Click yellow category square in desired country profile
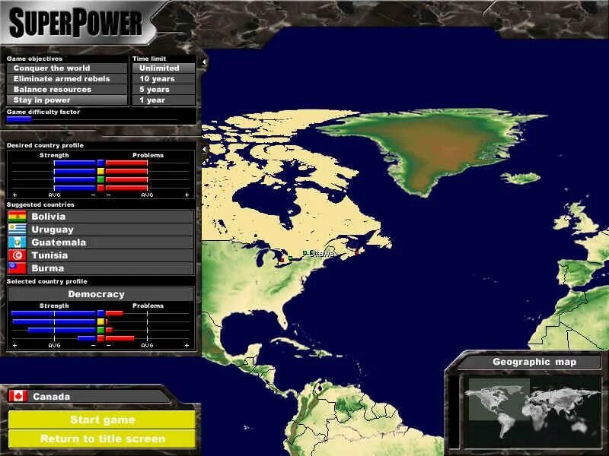This screenshot has height=456, width=609. tap(100, 172)
